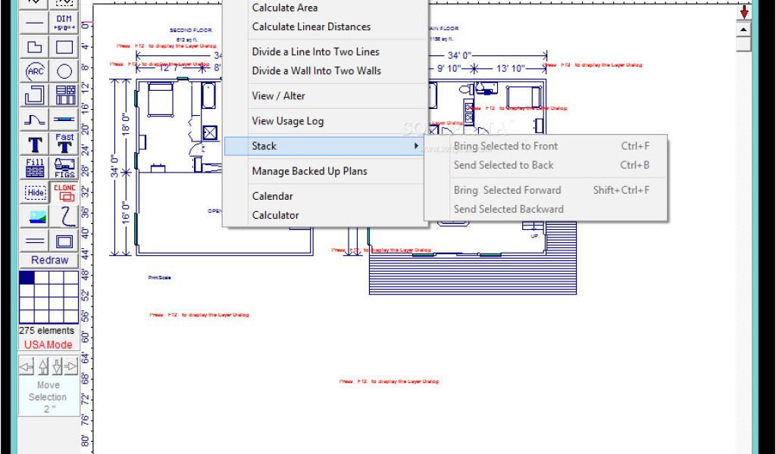Select the ARC drawing tool
This screenshot has width=776, height=454.
(x=35, y=71)
